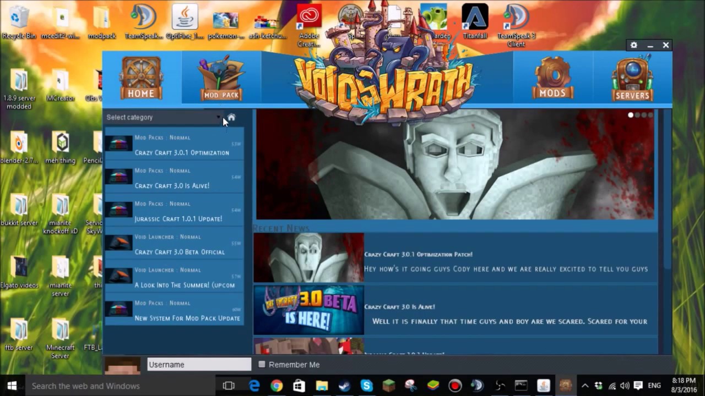Switch to the Servers tab
Image resolution: width=705 pixels, height=396 pixels.
pos(632,78)
